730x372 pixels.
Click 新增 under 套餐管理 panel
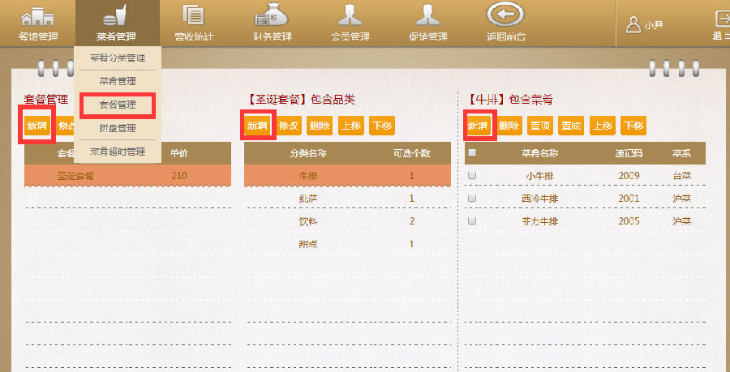point(37,126)
